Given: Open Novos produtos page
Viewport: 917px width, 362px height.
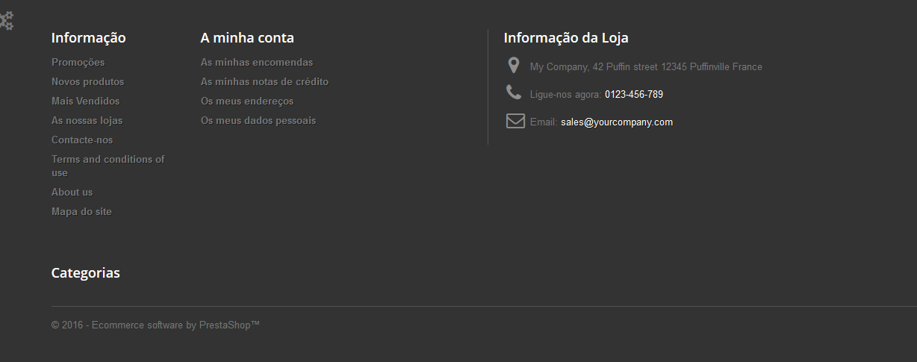Looking at the screenshot, I should (87, 81).
